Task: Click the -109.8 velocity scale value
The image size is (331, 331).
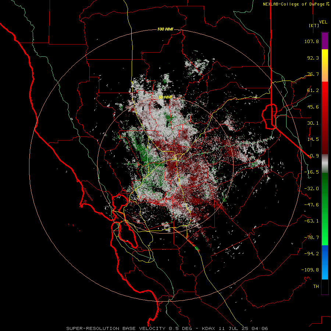Action: (310, 270)
